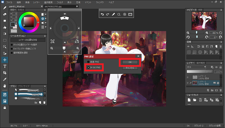Click the fit-to-window magnifier in navigator pad
This screenshot has height=128, width=225.
tap(52, 41)
